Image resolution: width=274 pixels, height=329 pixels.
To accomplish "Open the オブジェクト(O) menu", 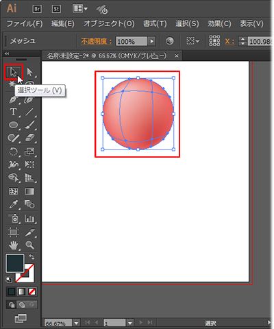I will click(109, 23).
